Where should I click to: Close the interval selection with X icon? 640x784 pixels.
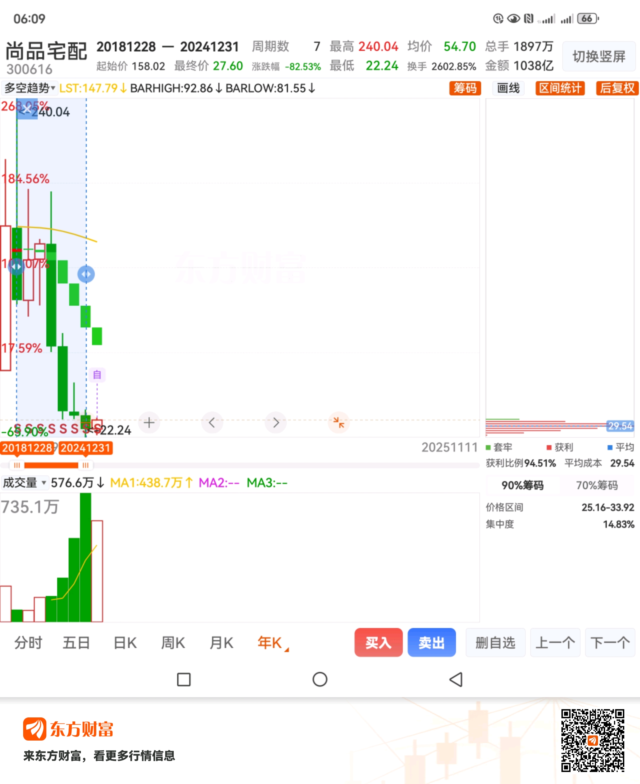pos(27,109)
